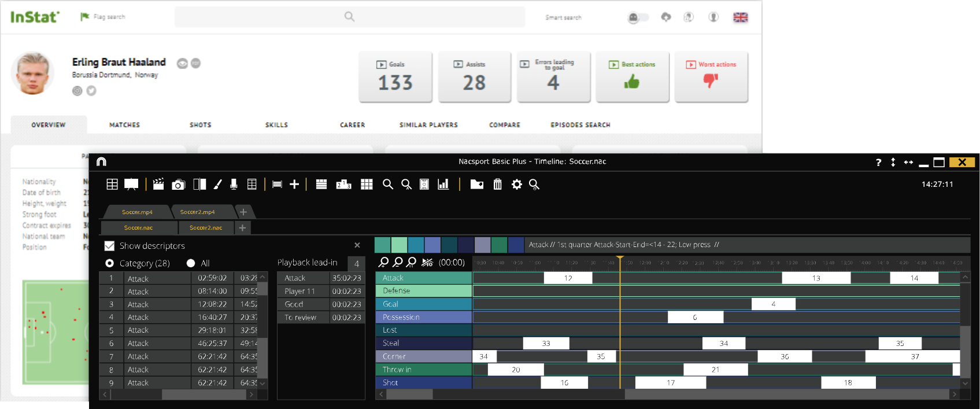Screen dimensions: 980x409
Task: Click the clapperboard video icon
Action: (x=158, y=184)
